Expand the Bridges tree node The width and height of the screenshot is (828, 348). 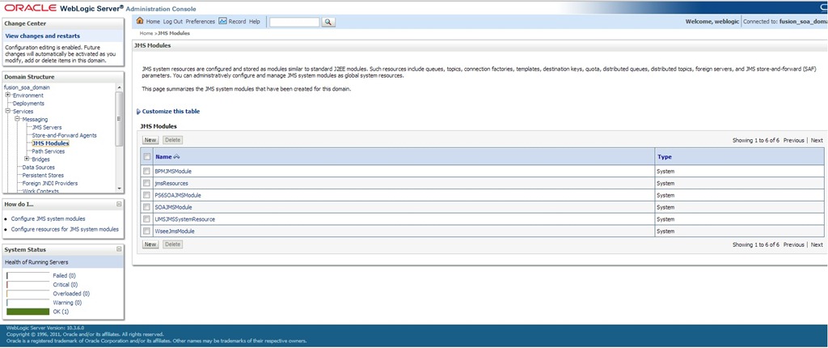coord(27,159)
